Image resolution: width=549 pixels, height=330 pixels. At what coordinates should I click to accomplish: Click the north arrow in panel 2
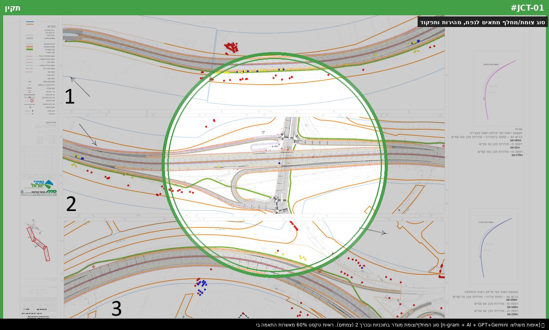tap(88, 135)
